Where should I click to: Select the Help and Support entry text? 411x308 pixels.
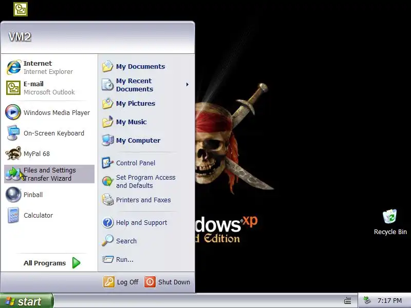(142, 223)
